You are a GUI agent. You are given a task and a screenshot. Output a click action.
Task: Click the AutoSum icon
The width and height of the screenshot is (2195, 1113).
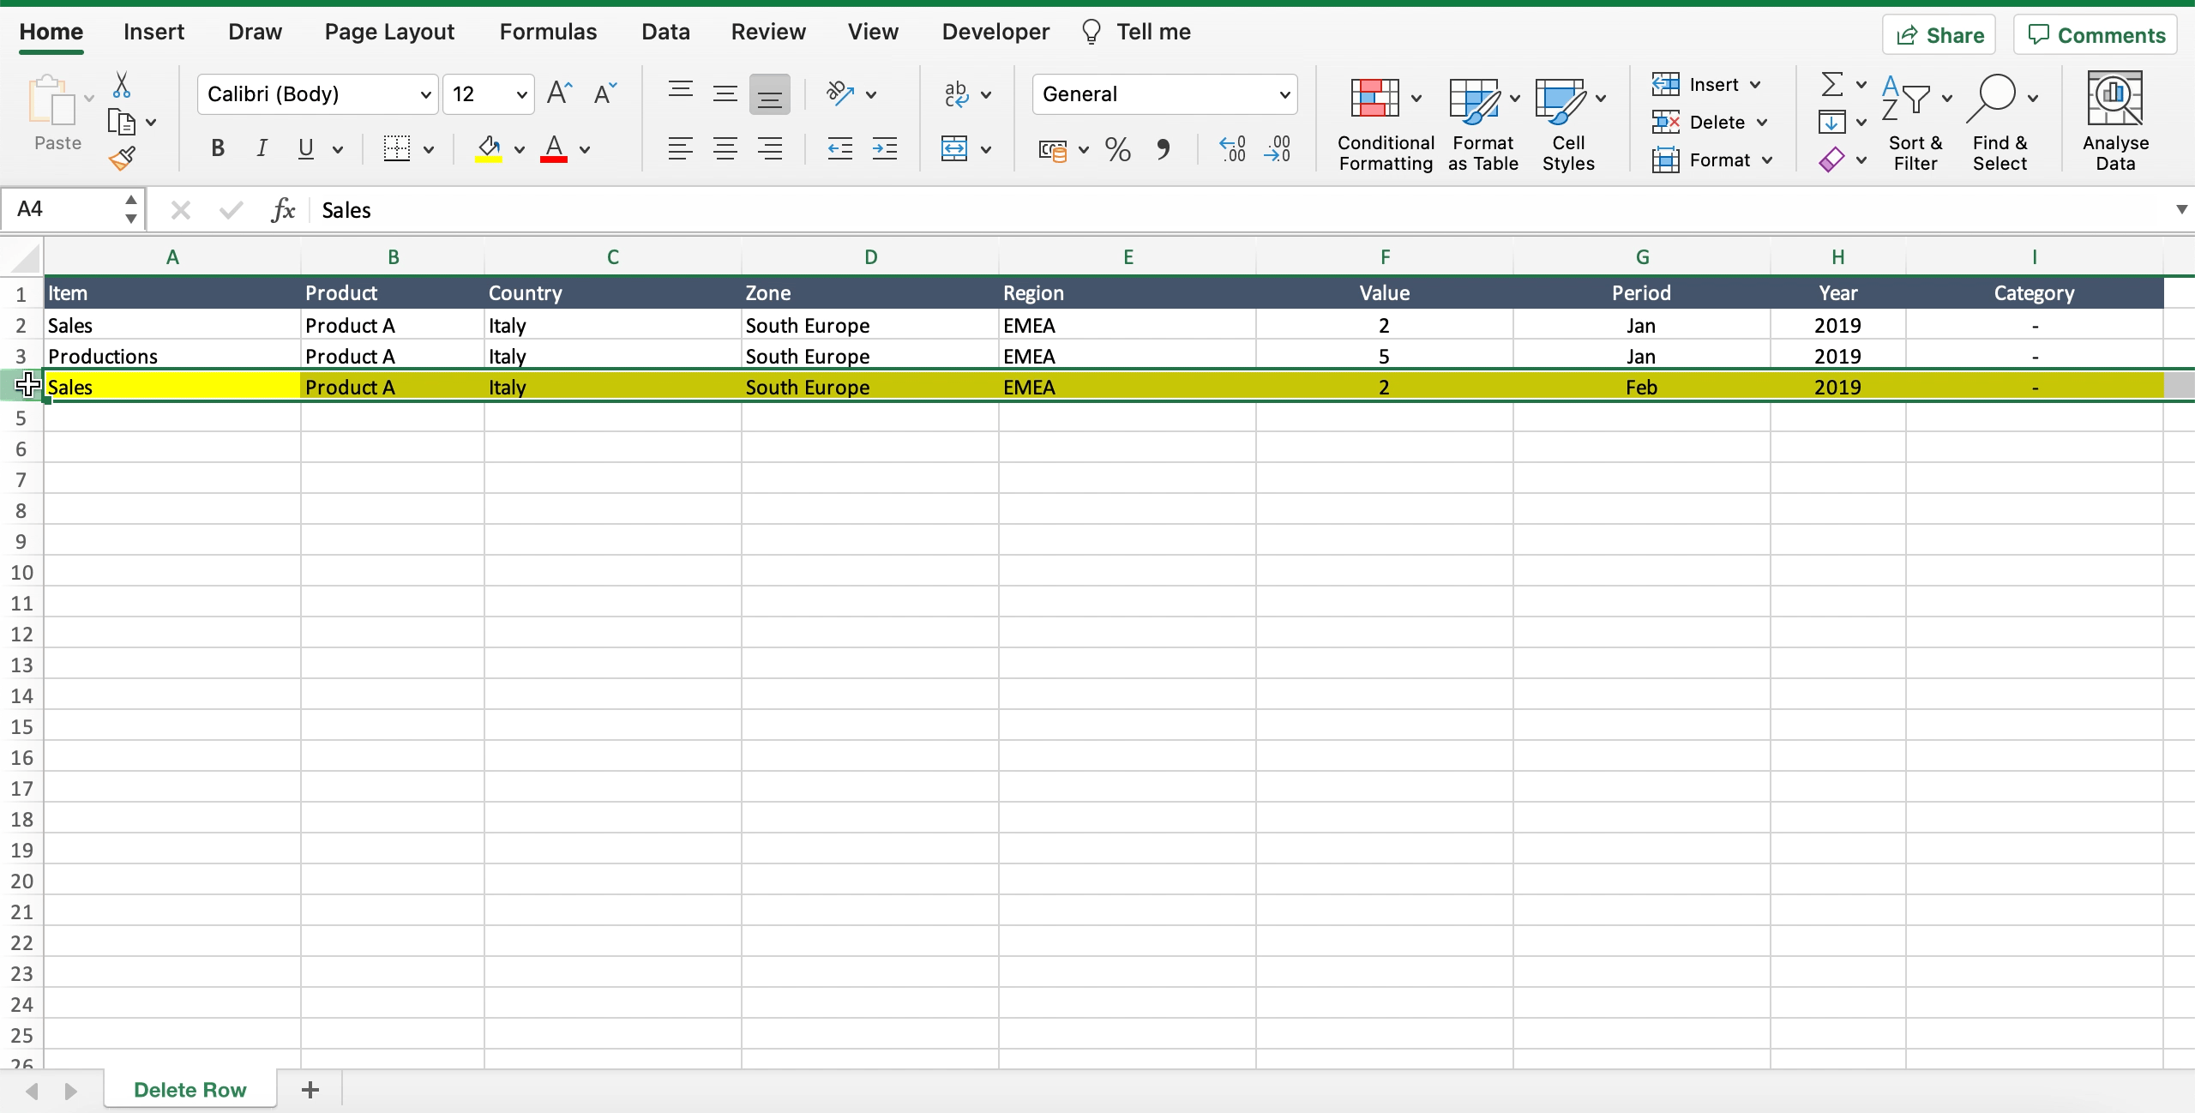click(x=1831, y=84)
